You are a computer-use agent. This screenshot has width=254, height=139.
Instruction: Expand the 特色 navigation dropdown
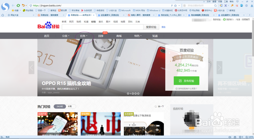click(138, 36)
